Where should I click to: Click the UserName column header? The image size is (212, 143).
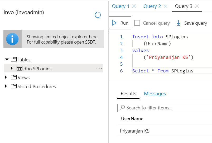tap(132, 119)
